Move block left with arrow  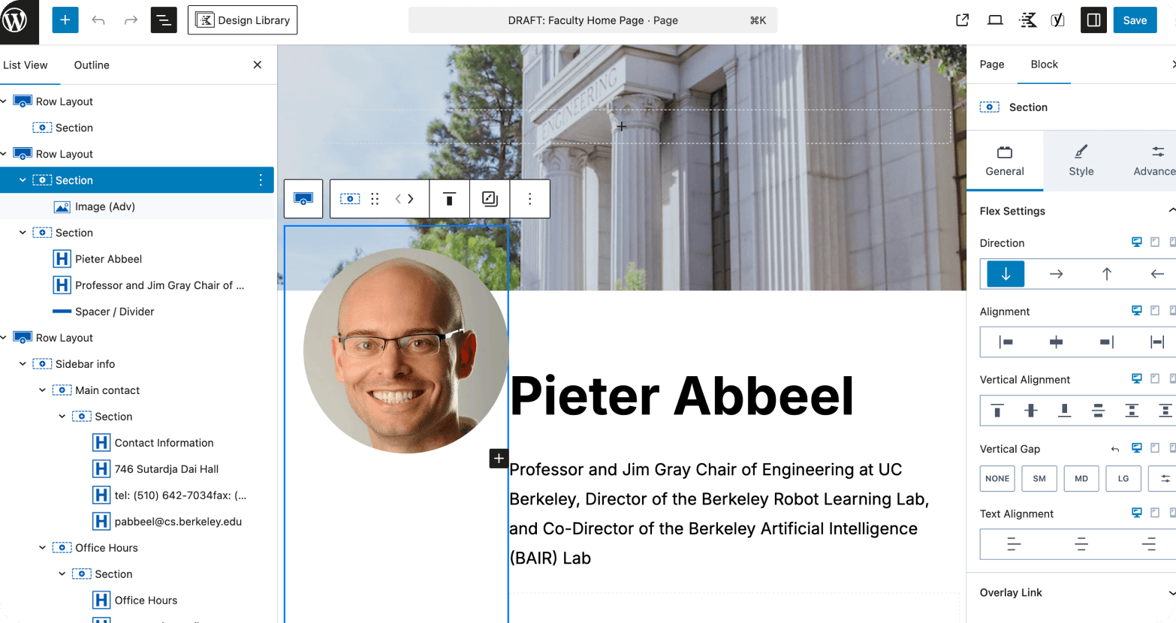point(399,199)
